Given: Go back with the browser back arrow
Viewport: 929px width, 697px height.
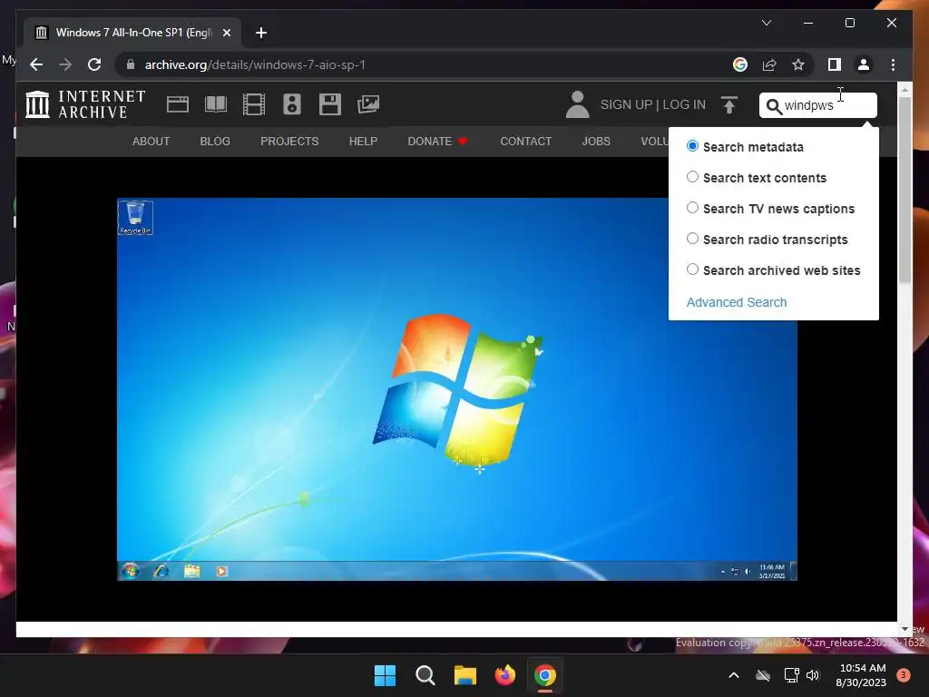Looking at the screenshot, I should [x=36, y=64].
